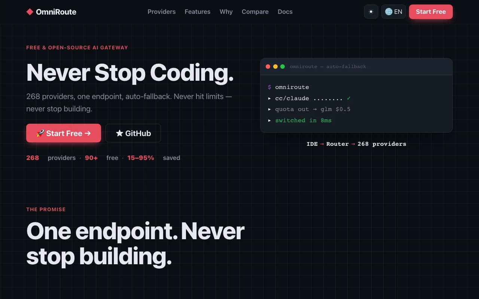Click the green checkmark after cc/claude
The image size is (479, 299).
click(349, 98)
